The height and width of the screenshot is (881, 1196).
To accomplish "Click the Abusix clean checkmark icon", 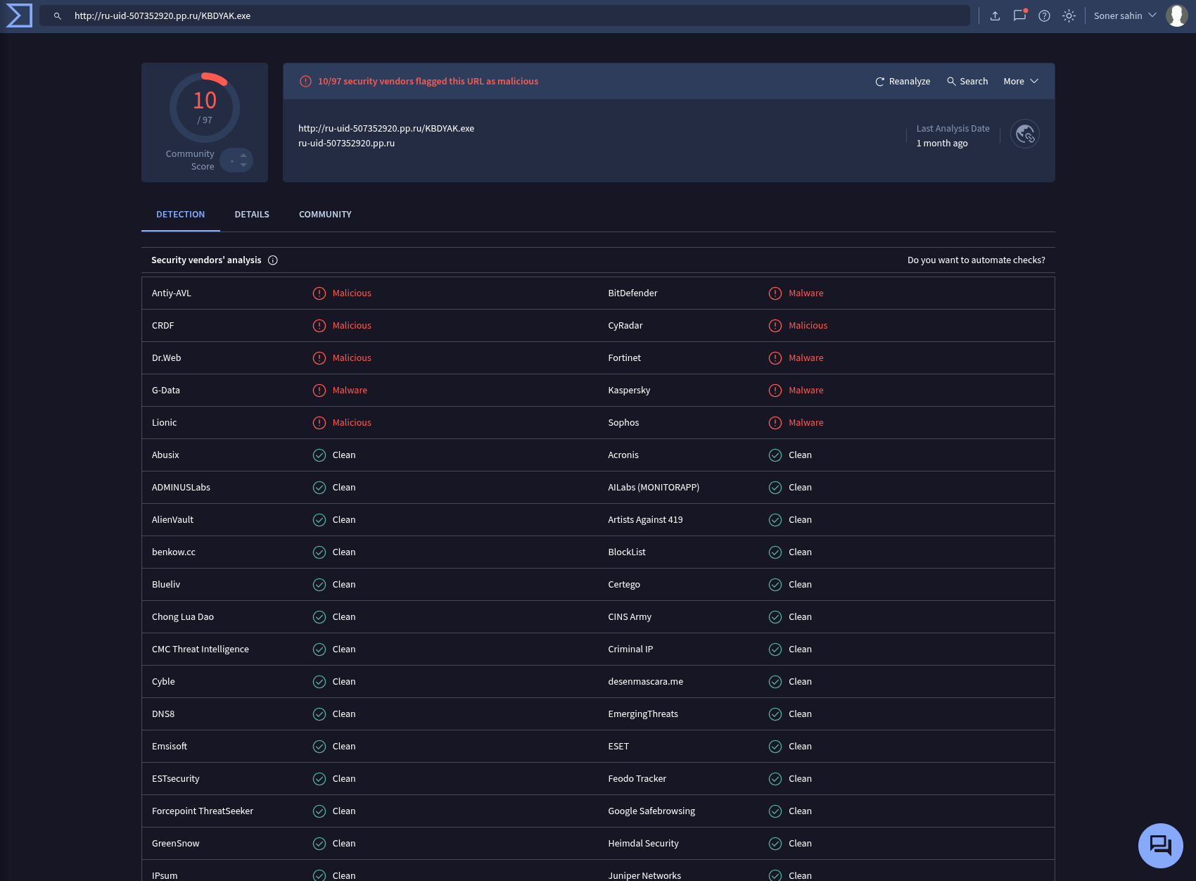I will 319,455.
